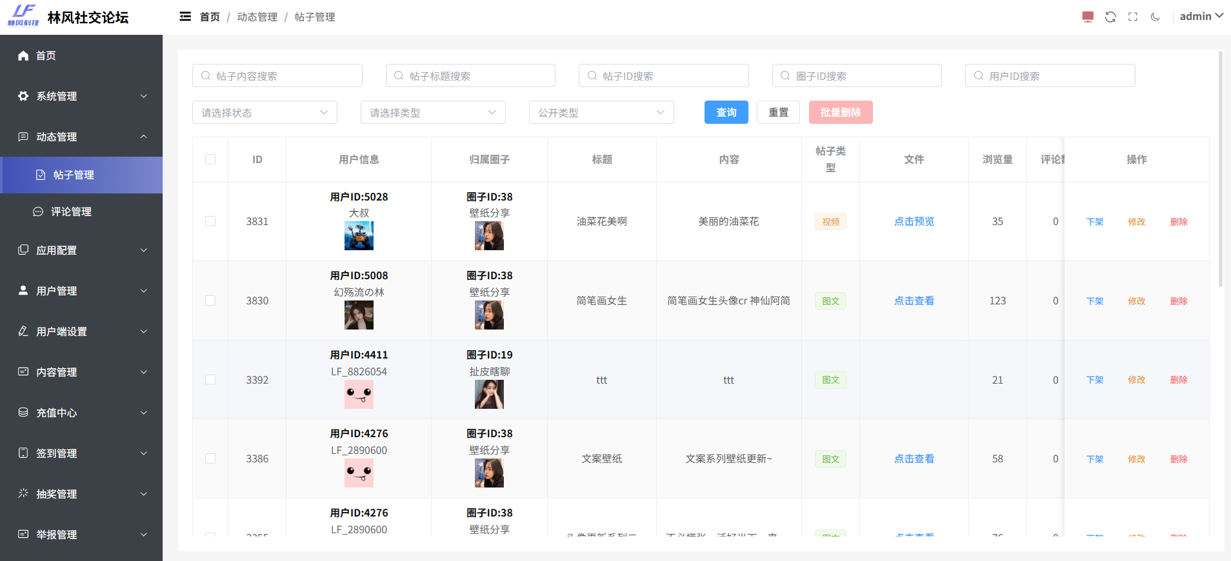Open the 公开类型 dropdown
The width and height of the screenshot is (1231, 561).
pos(601,112)
